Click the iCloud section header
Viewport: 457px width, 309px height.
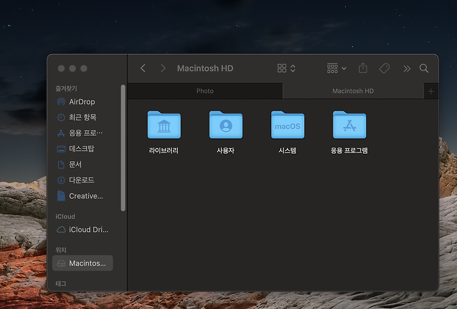(65, 217)
